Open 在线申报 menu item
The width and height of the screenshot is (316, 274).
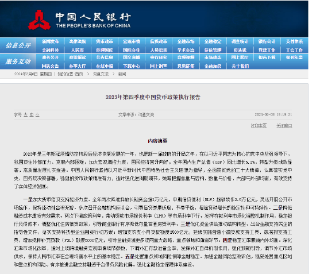coord(105,66)
